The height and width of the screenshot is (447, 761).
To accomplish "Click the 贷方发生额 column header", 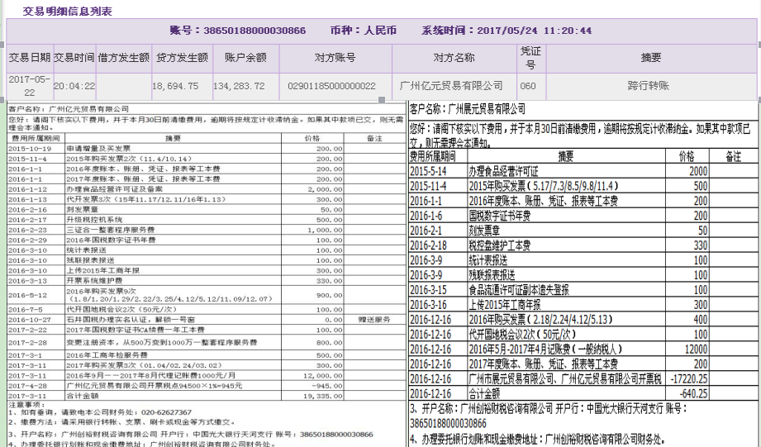I will [x=182, y=57].
